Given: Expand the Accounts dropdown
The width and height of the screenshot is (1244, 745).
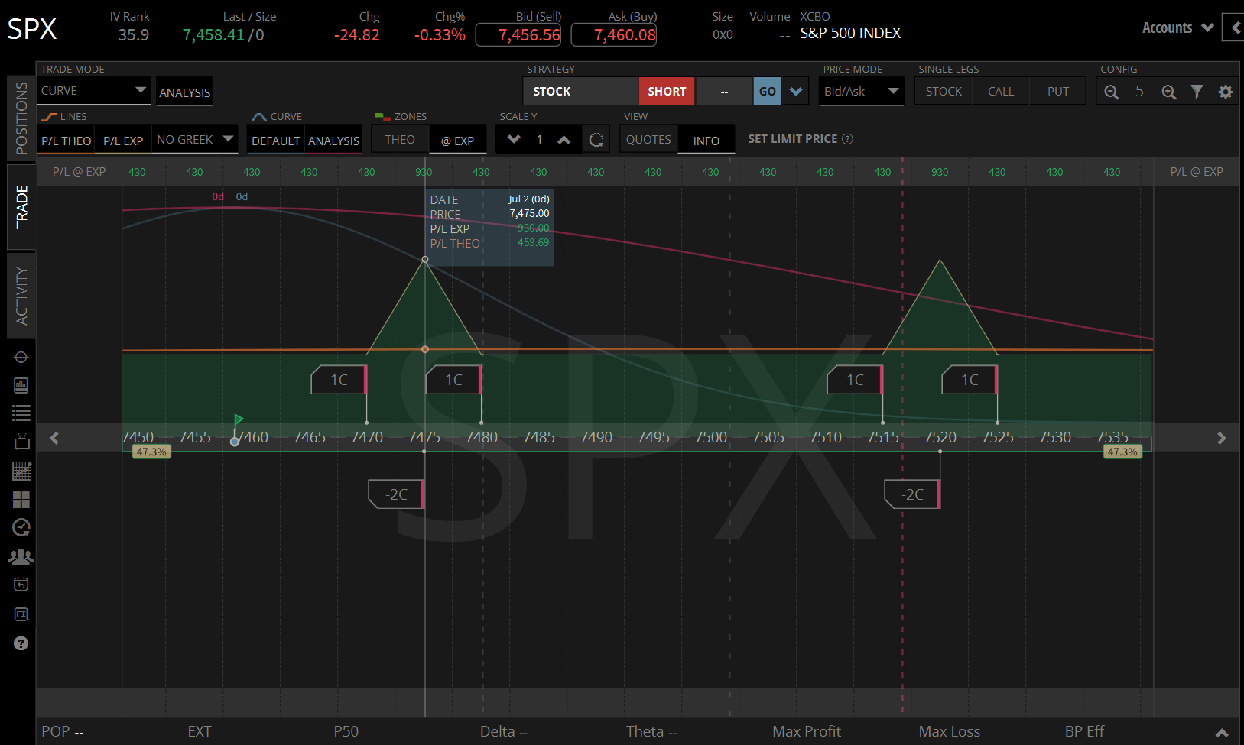Looking at the screenshot, I should [x=1177, y=28].
